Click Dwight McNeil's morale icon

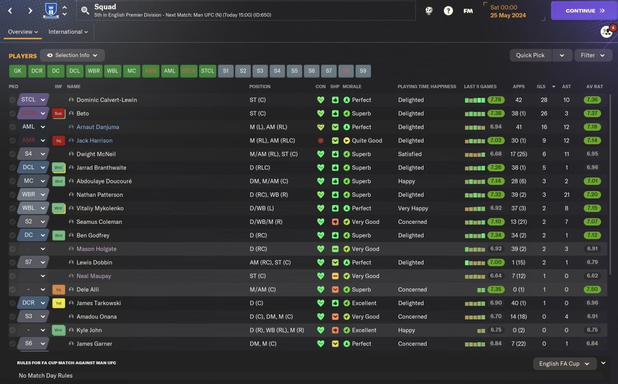(346, 154)
